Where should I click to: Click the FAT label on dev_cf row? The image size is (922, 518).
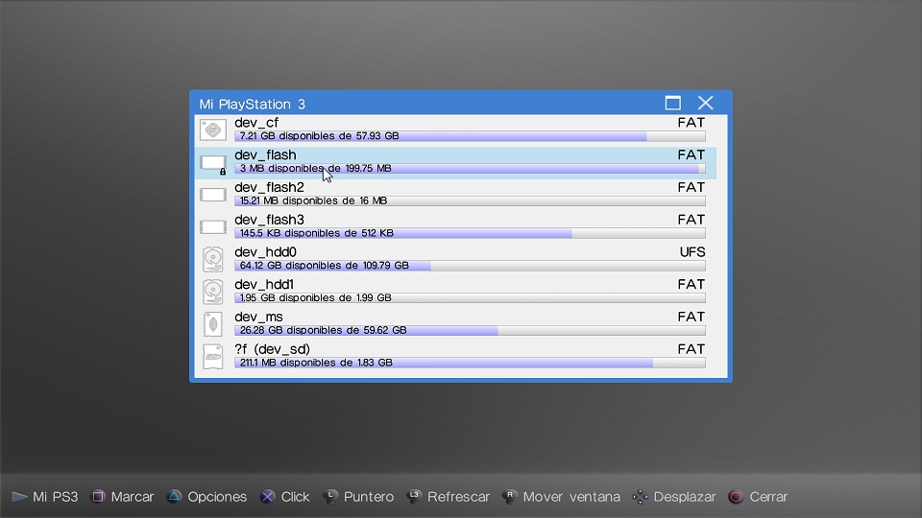[x=691, y=123]
